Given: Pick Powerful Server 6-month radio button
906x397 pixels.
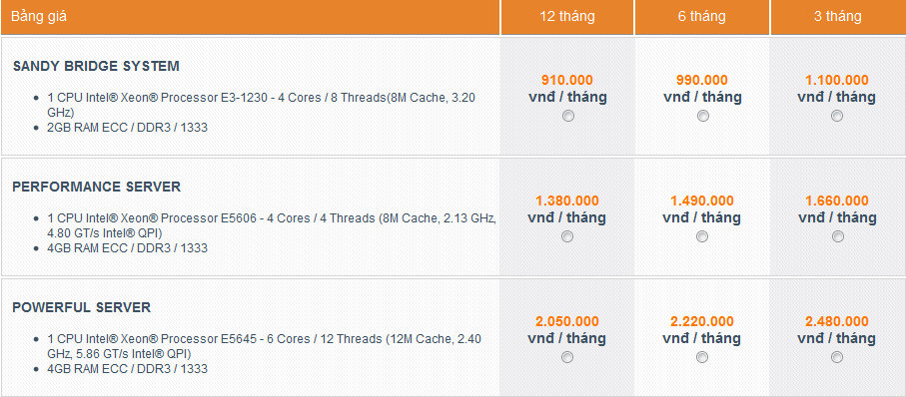Looking at the screenshot, I should click(702, 357).
